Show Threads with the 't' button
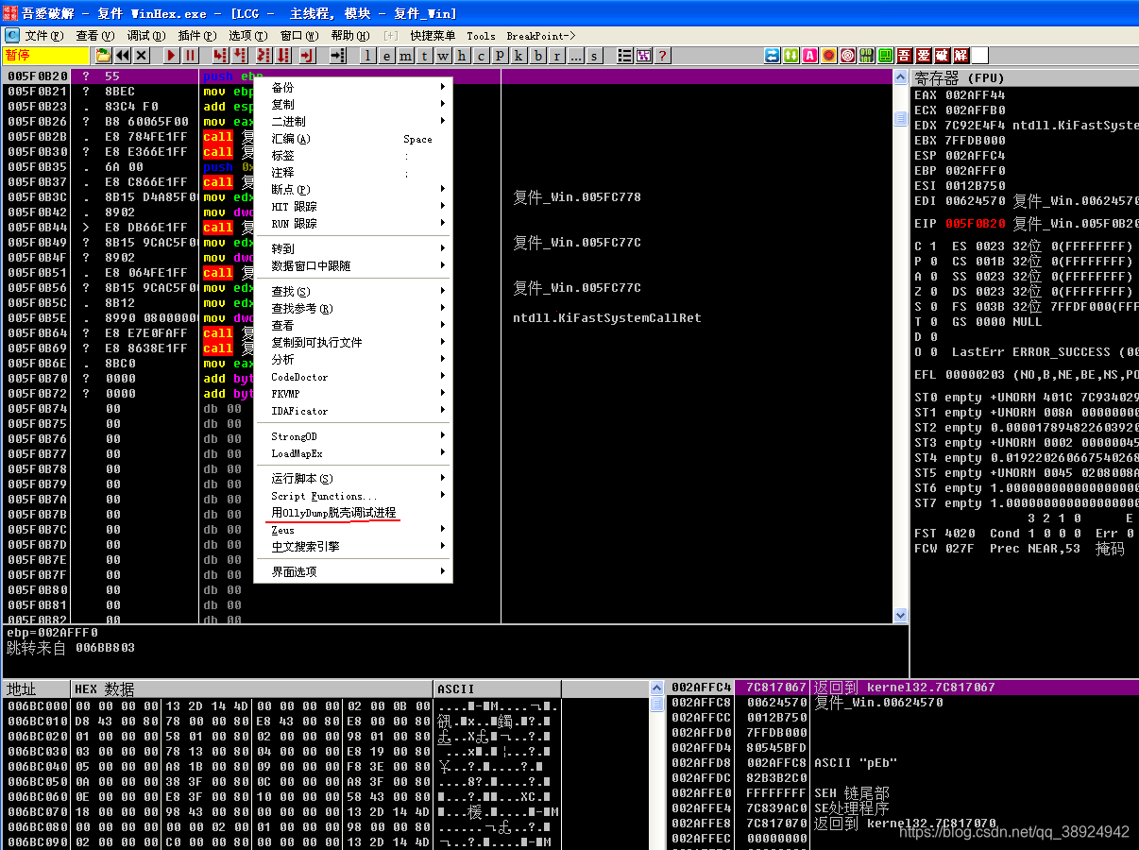Screen dimensions: 1139x850 pyautogui.click(x=425, y=56)
